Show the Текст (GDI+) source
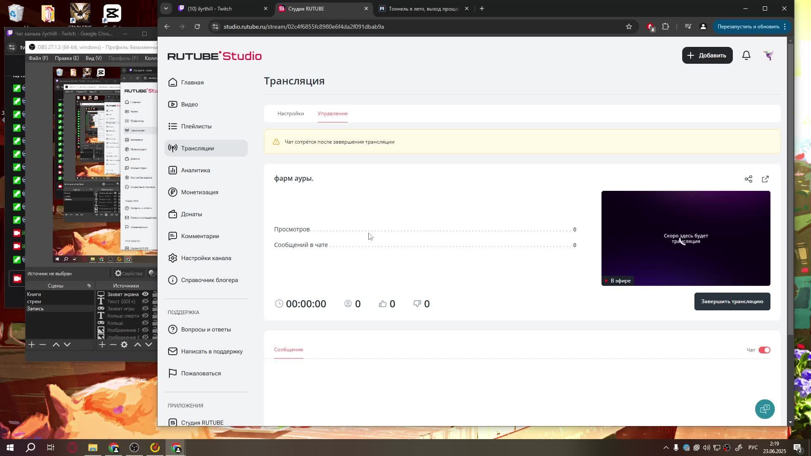 [x=145, y=301]
